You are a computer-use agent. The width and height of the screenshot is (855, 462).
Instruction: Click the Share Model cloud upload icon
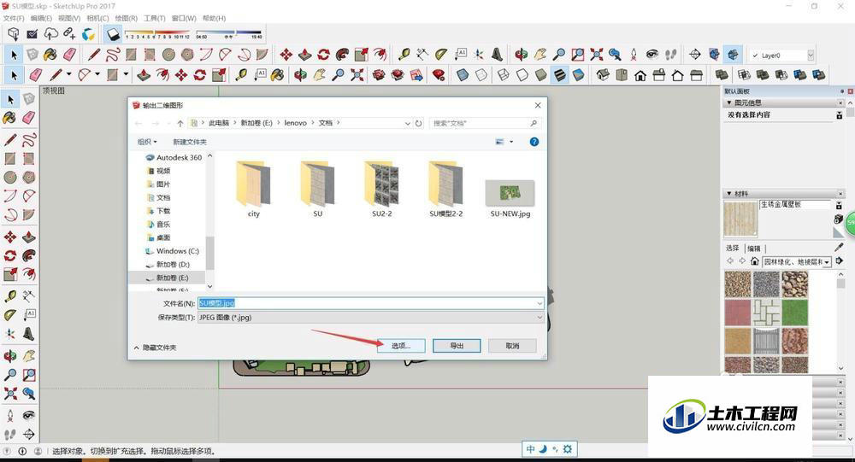tap(50, 34)
